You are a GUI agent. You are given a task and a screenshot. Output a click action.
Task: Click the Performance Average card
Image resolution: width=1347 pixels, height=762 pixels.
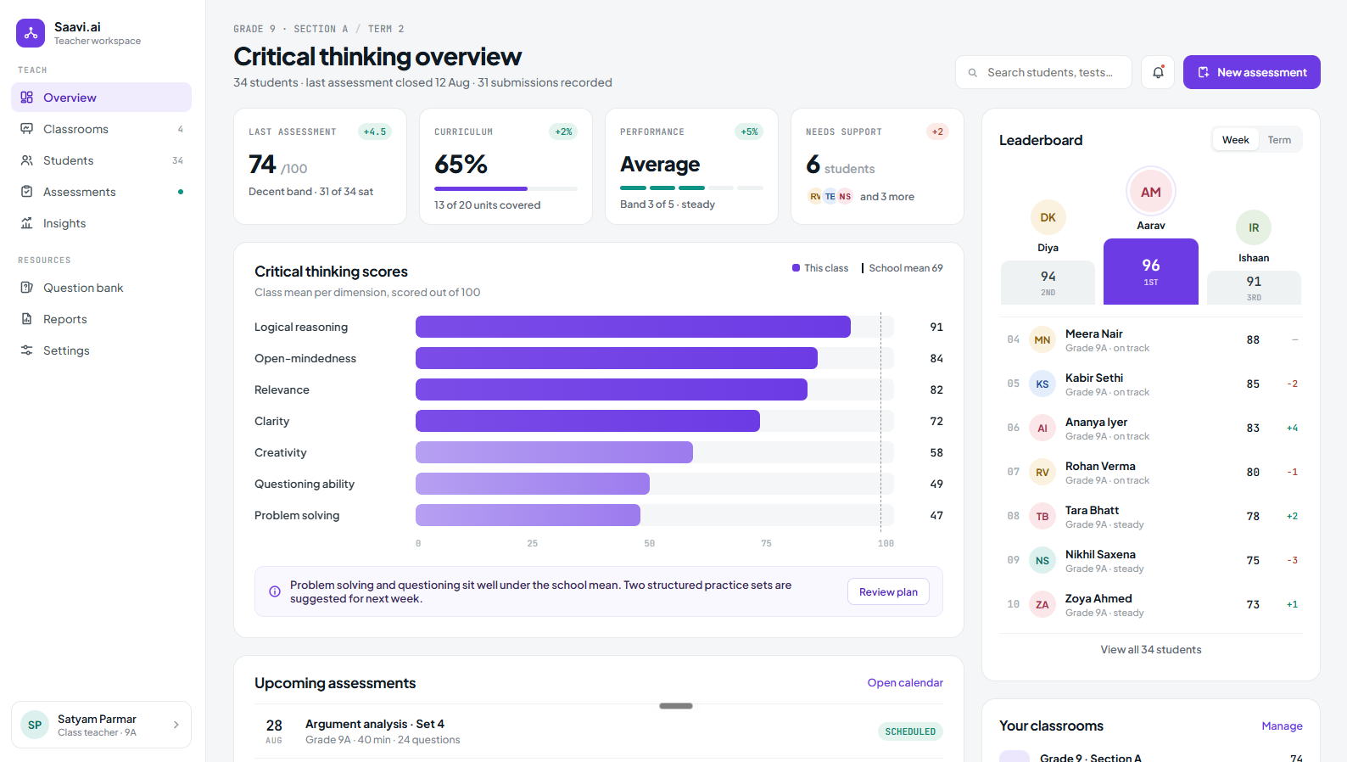coord(691,166)
